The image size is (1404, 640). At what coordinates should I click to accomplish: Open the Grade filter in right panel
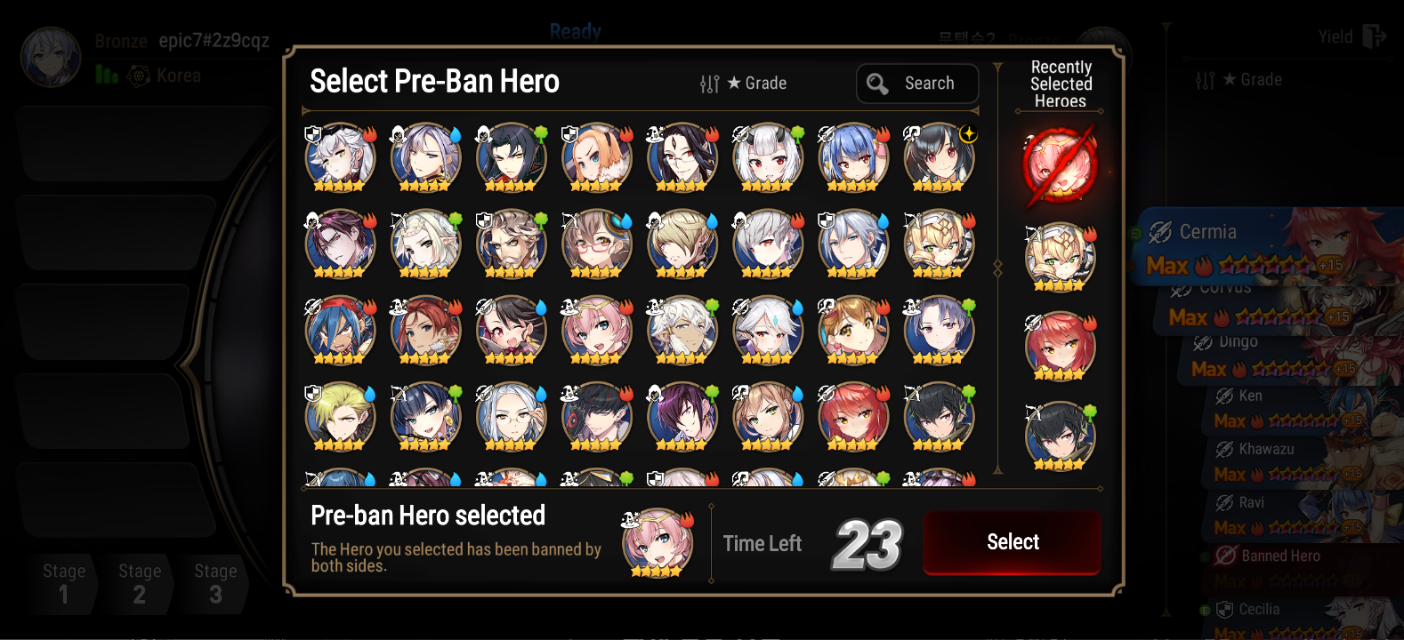click(x=1239, y=80)
